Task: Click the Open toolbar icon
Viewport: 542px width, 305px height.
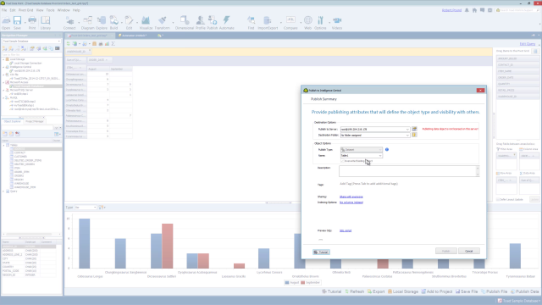Action: (x=6, y=23)
